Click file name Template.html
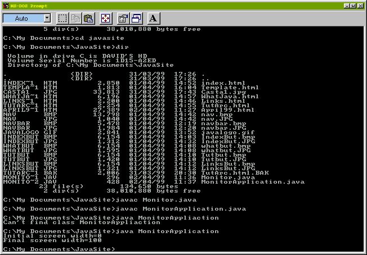This screenshot has width=367, height=255. click(x=230, y=87)
